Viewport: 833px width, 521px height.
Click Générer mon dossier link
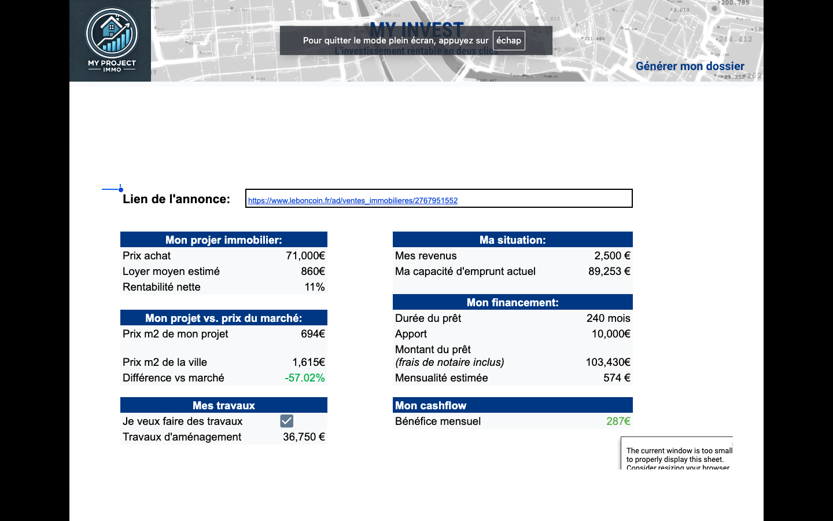(690, 66)
